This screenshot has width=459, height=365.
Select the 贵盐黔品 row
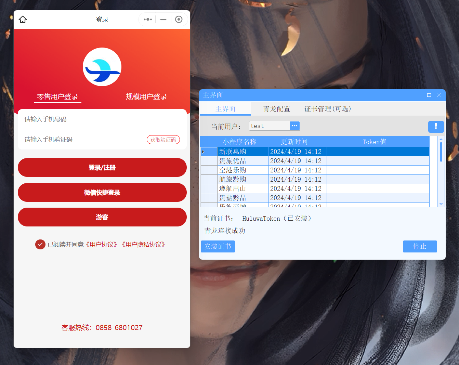(x=315, y=198)
